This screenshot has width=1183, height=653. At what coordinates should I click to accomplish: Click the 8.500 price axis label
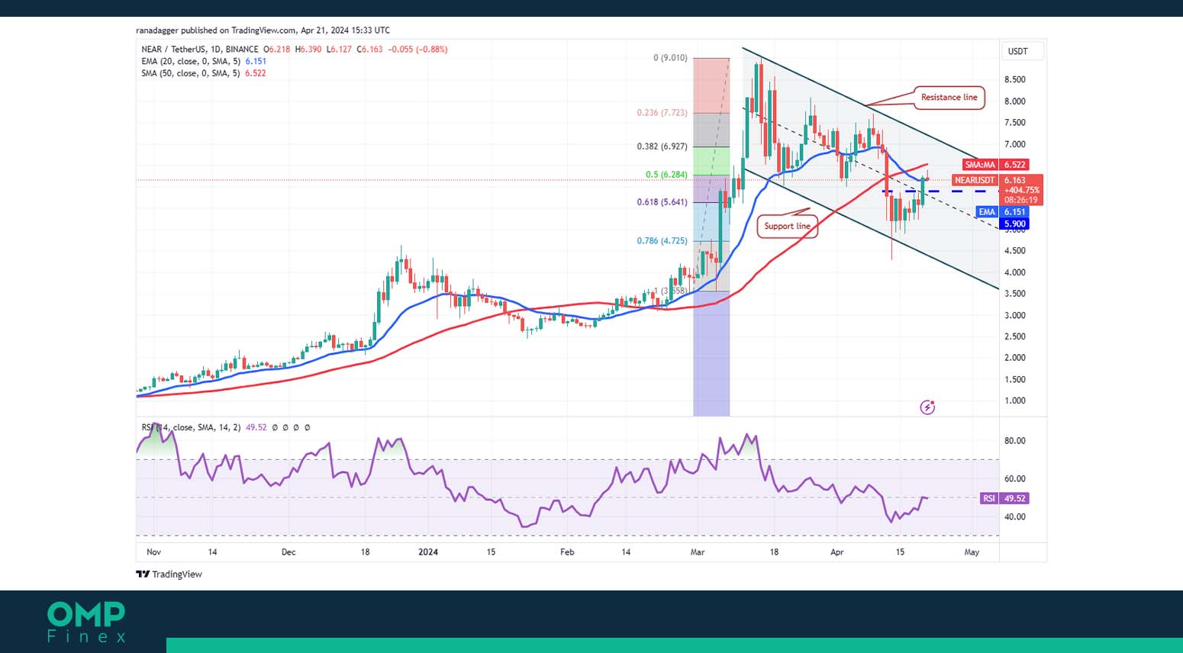pyautogui.click(x=1015, y=80)
